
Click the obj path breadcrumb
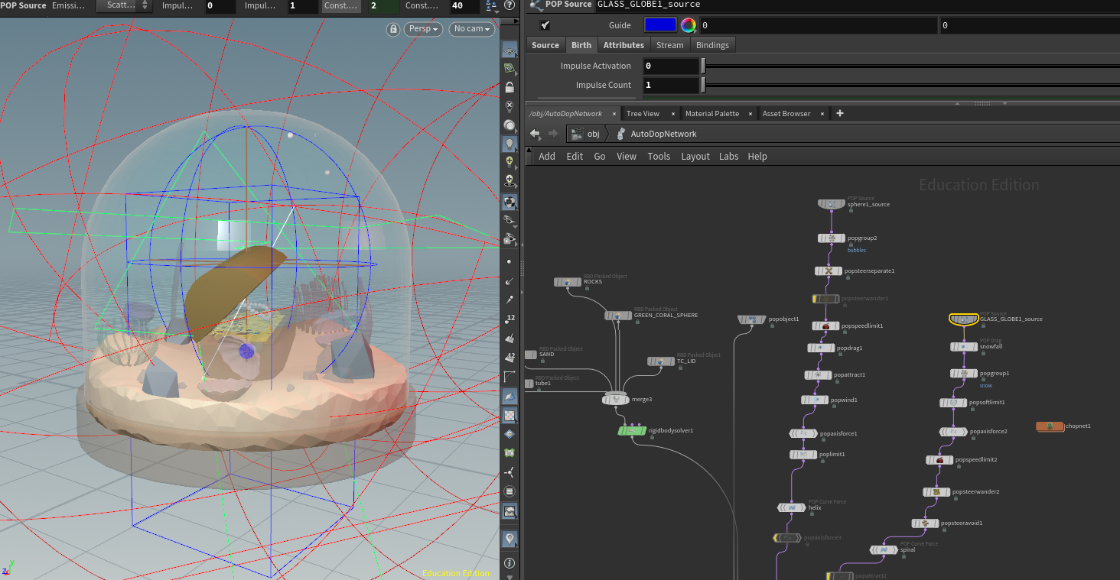pyautogui.click(x=586, y=134)
